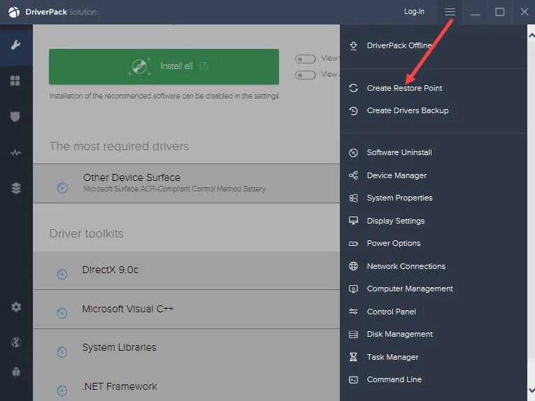Click the Task Manager hourglass icon
This screenshot has width=535, height=401.
(353, 357)
